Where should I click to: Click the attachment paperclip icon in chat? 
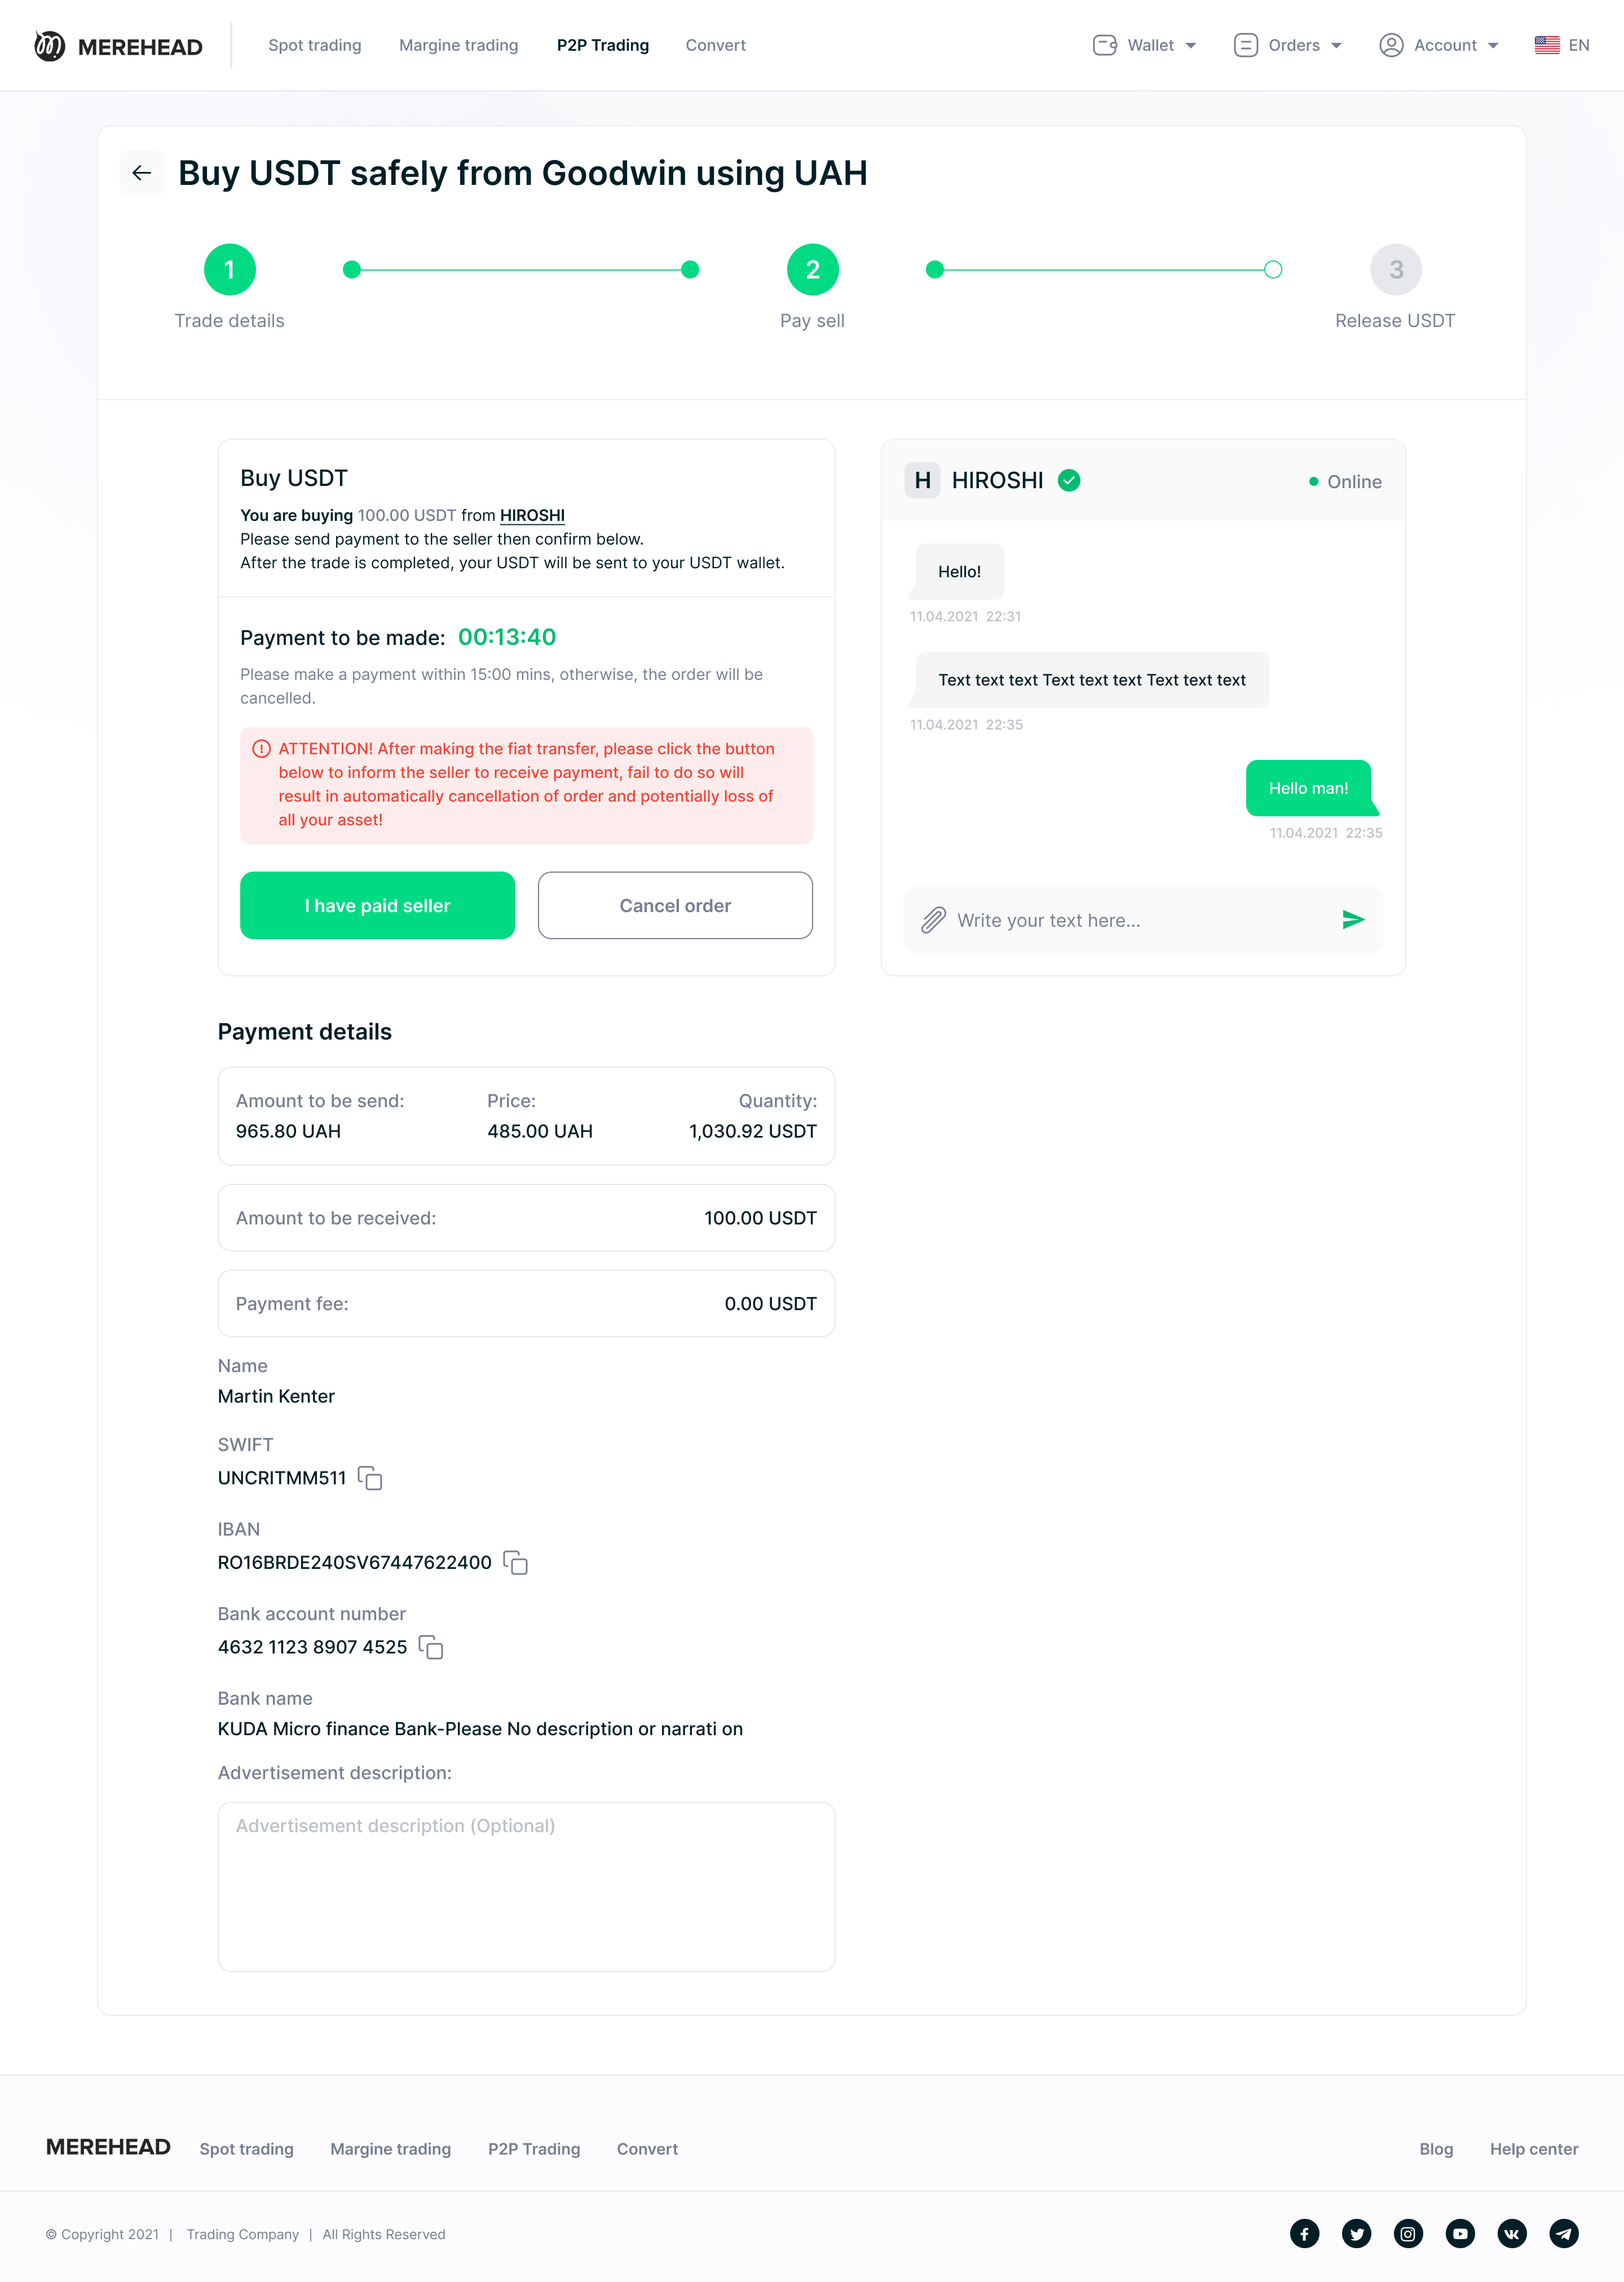(933, 919)
